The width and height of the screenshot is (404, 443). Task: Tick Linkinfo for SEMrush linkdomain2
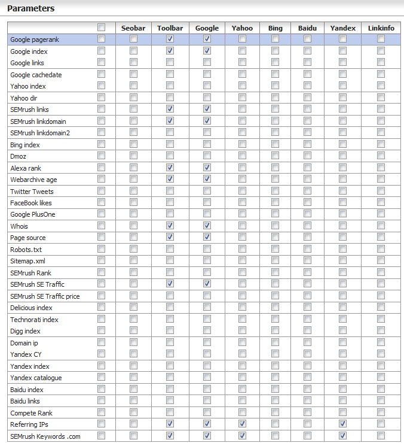click(x=381, y=132)
